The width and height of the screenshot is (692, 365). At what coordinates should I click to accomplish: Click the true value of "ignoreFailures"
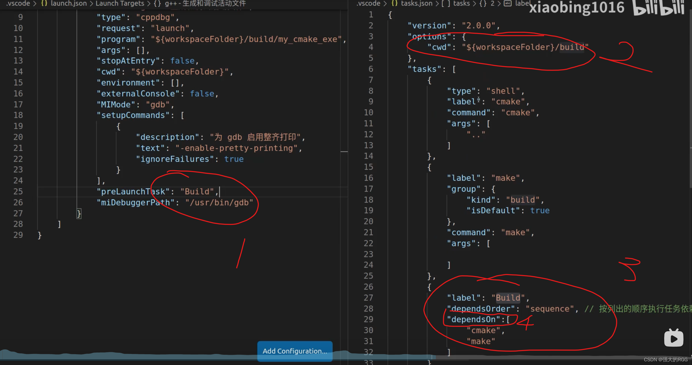234,159
